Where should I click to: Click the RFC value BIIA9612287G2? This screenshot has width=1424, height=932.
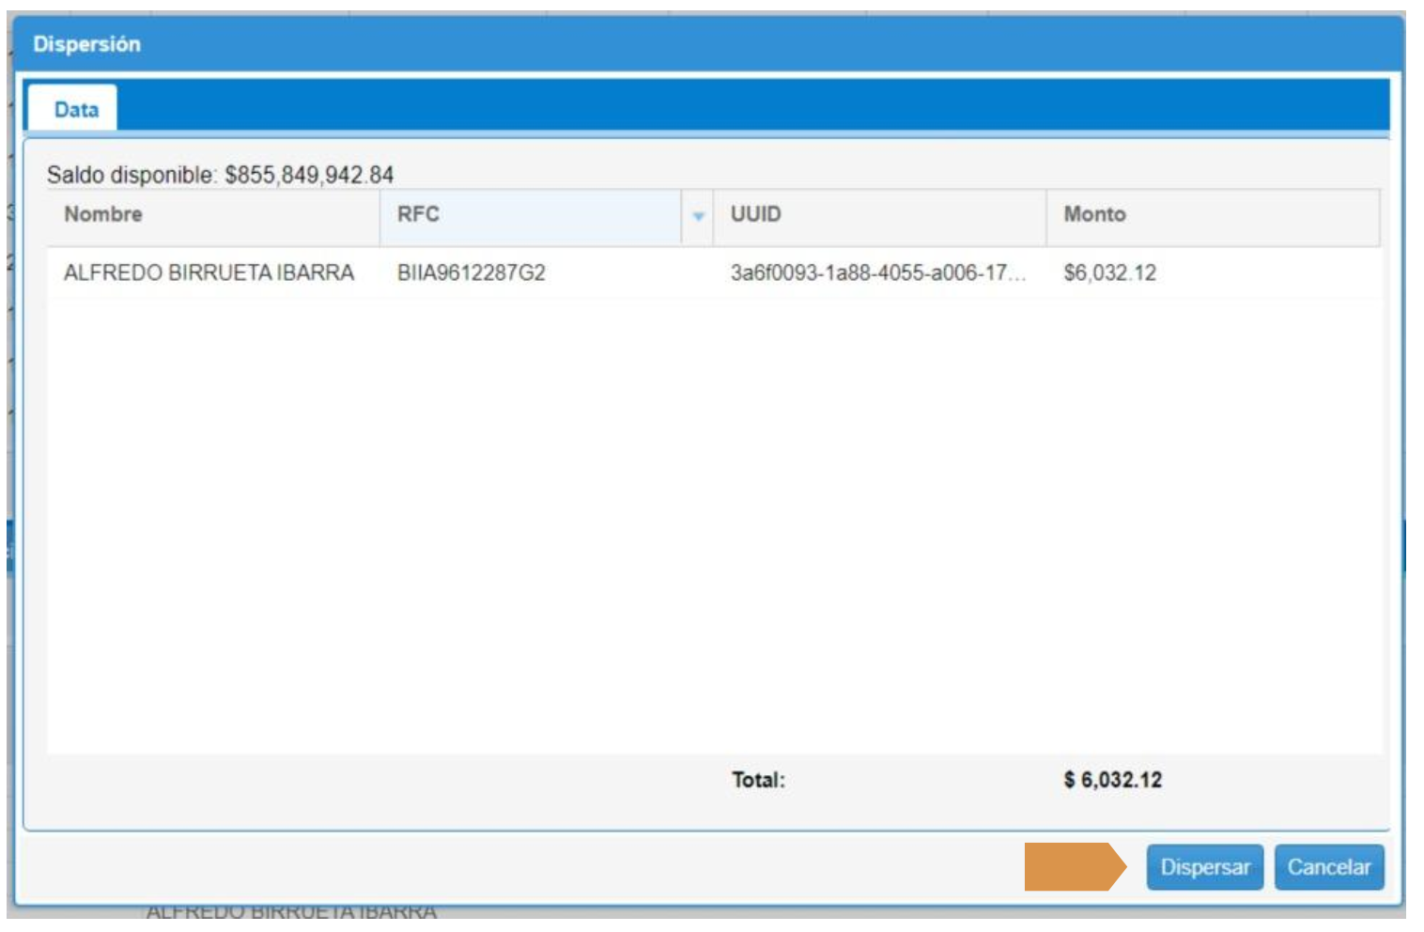coord(471,273)
